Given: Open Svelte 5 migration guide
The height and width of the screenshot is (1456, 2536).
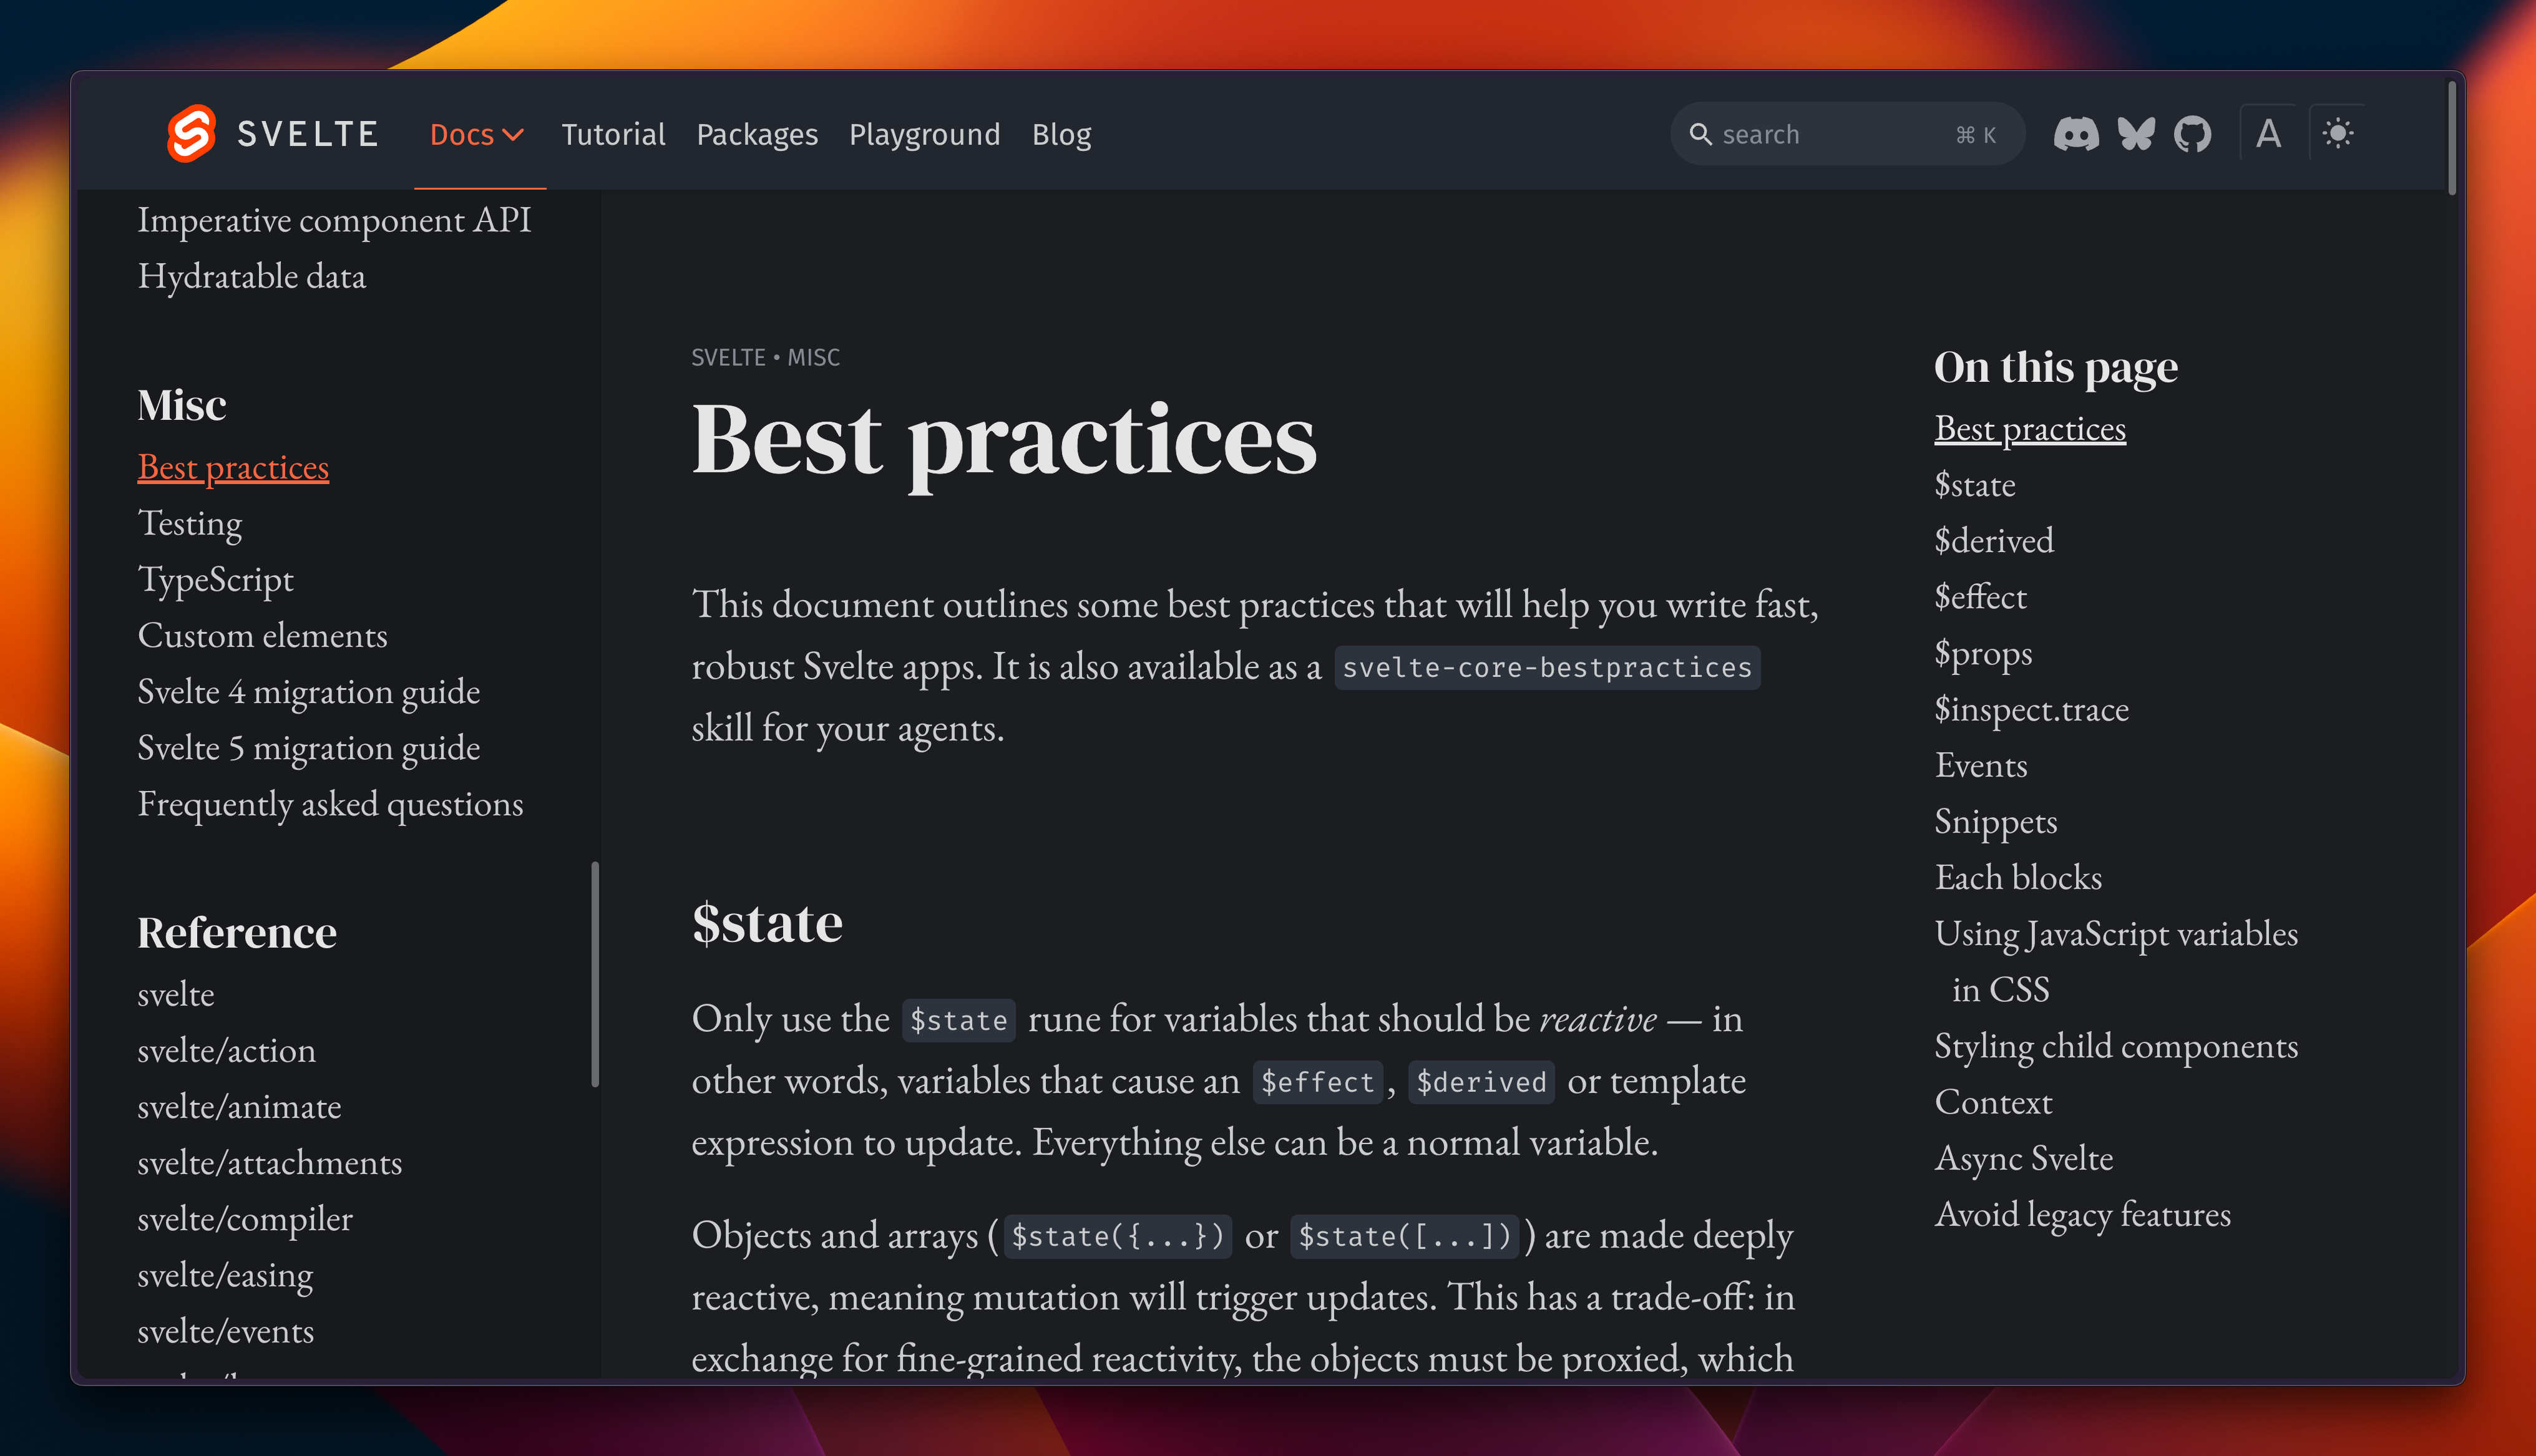Looking at the screenshot, I should pyautogui.click(x=309, y=748).
